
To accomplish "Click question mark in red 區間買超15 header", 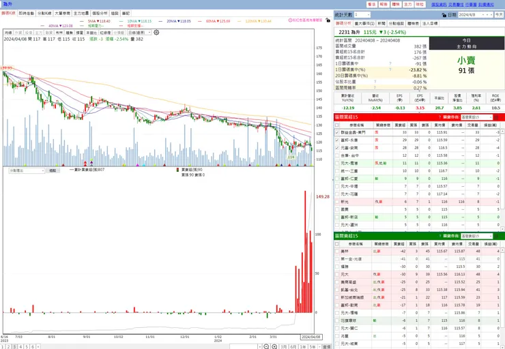I will (439, 117).
